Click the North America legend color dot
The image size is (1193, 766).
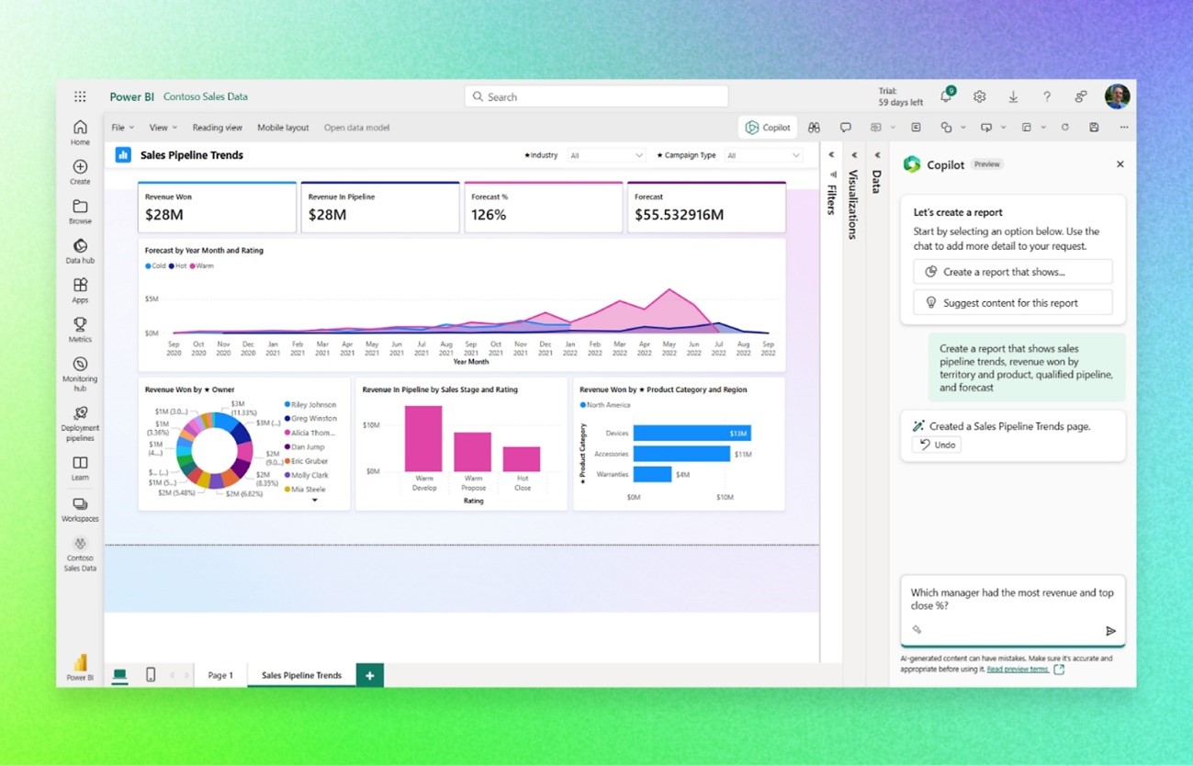[582, 405]
